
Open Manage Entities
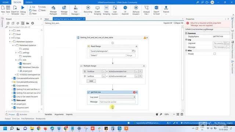point(64,10)
